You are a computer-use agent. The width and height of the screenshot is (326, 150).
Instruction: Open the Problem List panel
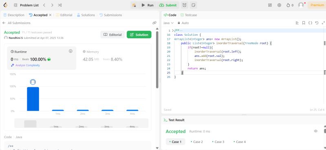tap(26, 5)
